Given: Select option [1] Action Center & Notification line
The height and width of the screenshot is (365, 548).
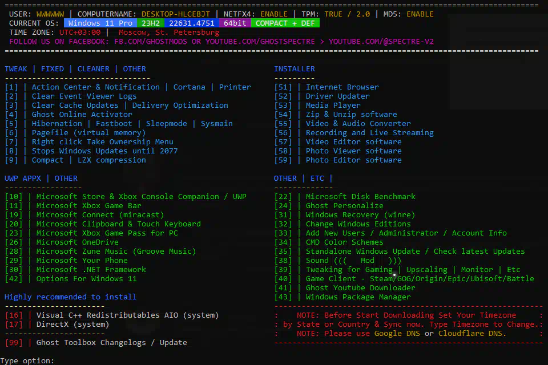Looking at the screenshot, I should [x=128, y=87].
